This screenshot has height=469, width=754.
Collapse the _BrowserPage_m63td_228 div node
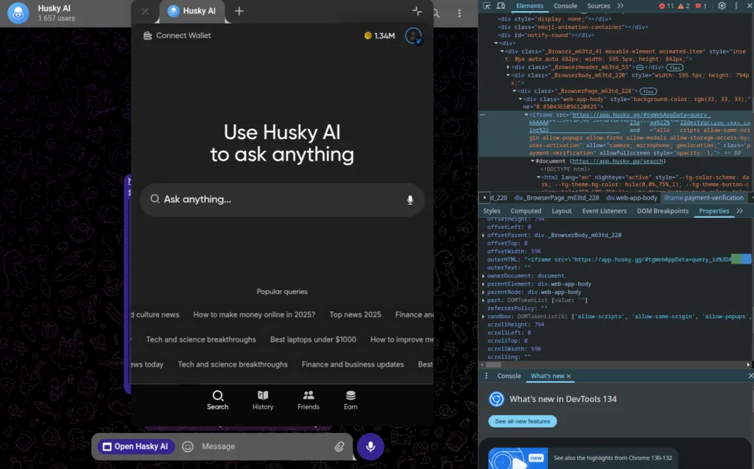[x=515, y=91]
